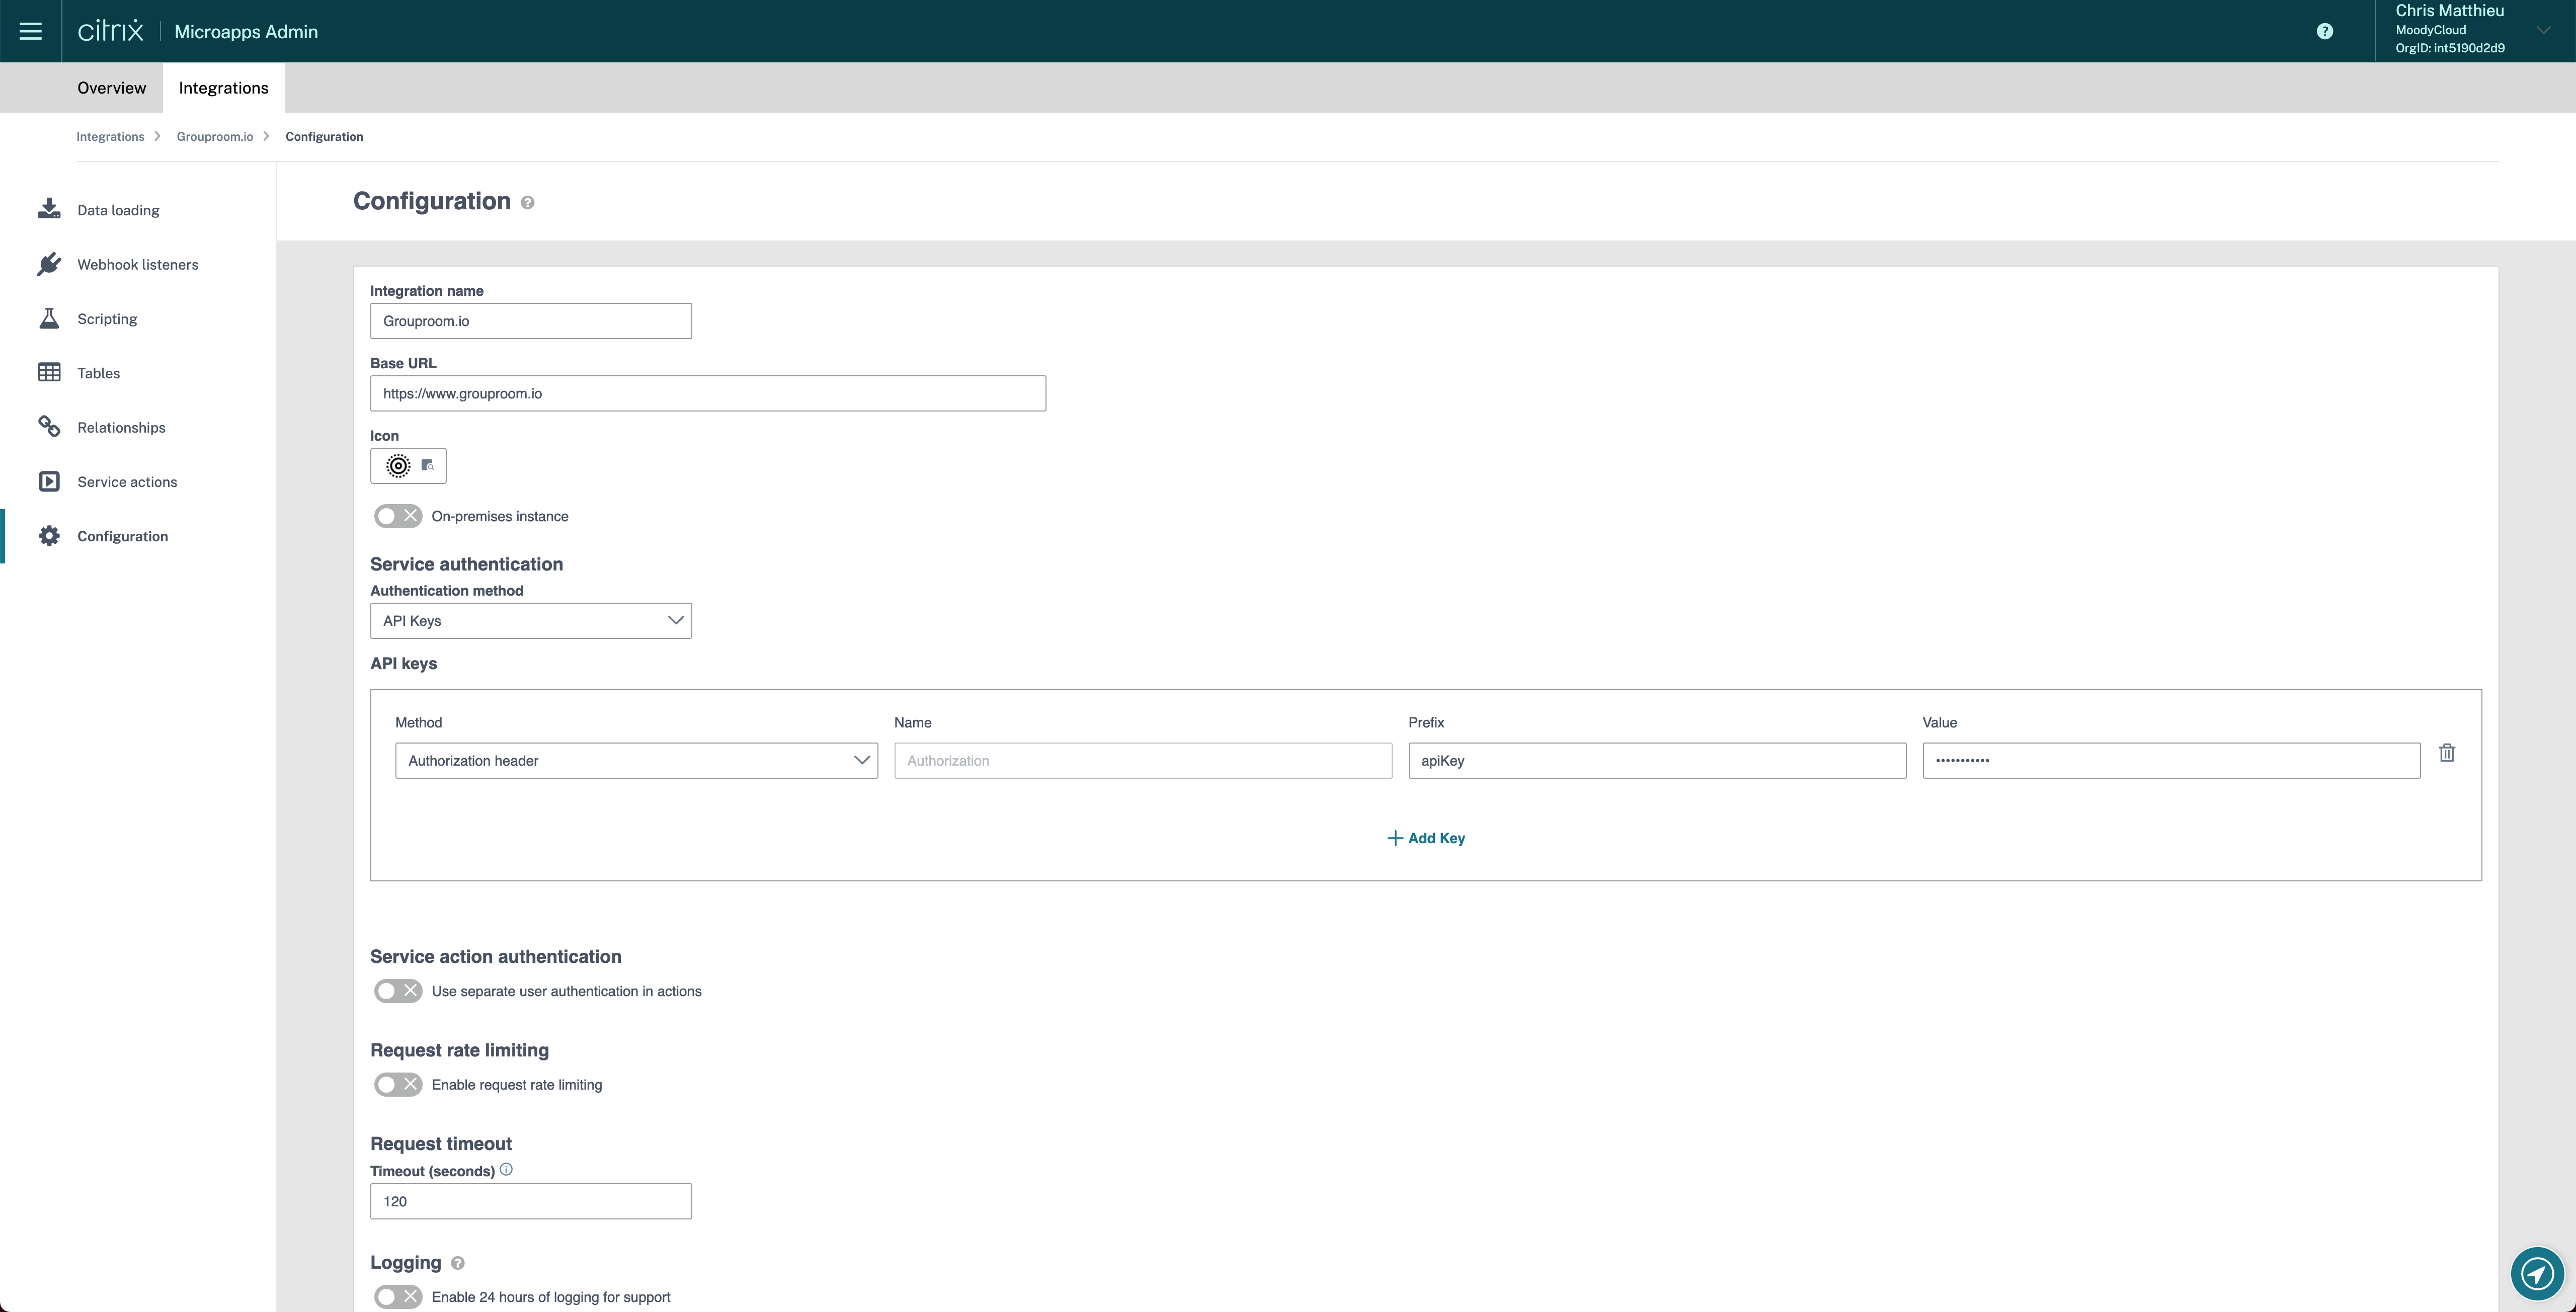Enable request rate limiting toggle
This screenshot has height=1312, width=2576.
click(x=398, y=1084)
